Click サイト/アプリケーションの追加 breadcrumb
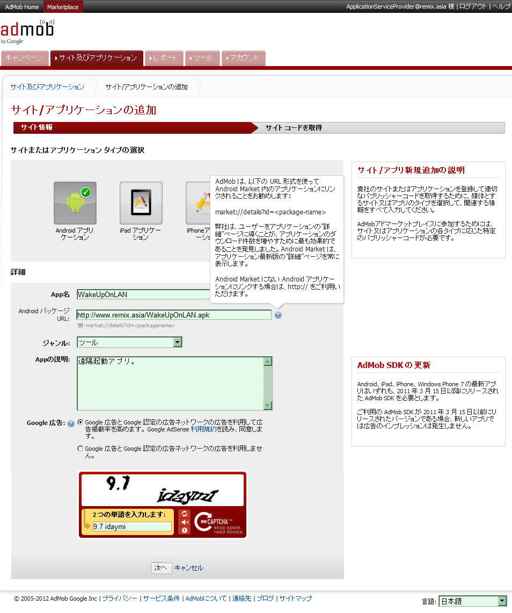512x613 pixels. coord(147,87)
